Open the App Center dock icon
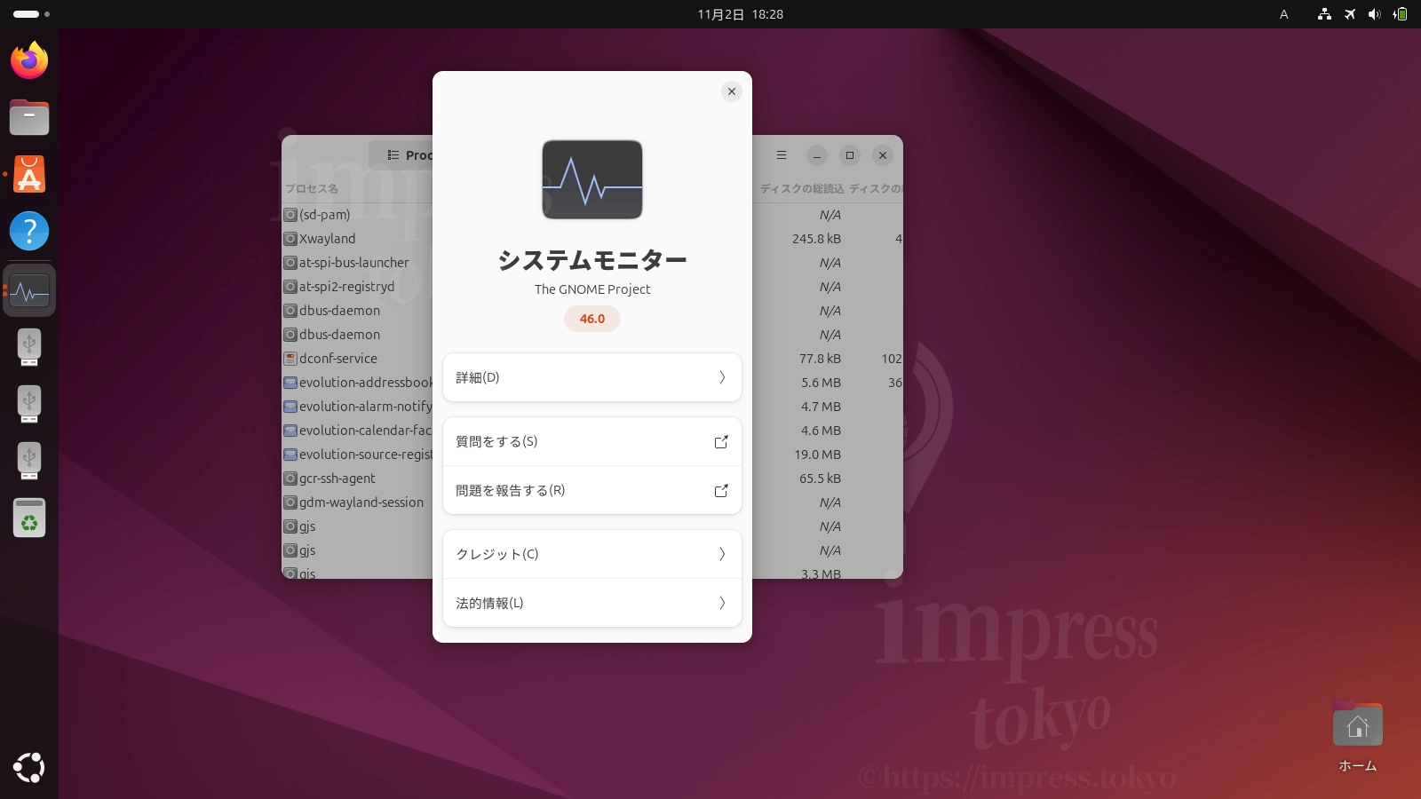1421x799 pixels. [29, 174]
